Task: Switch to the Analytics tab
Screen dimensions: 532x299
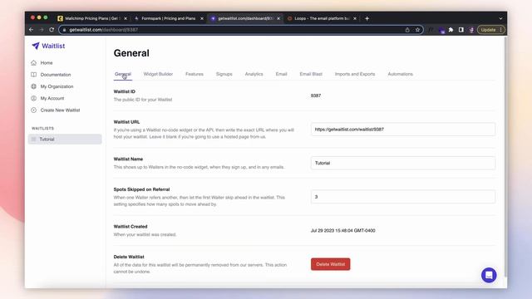Action: (254, 74)
